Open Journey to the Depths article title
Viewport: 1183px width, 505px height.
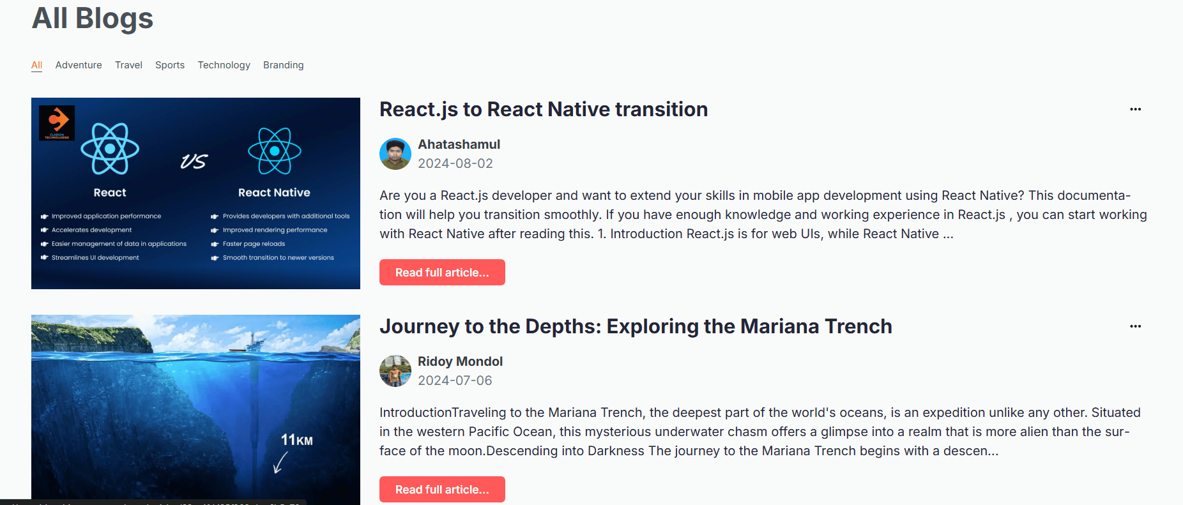click(636, 326)
